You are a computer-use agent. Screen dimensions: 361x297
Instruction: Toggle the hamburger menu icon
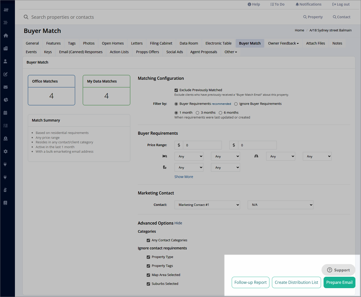click(6, 23)
